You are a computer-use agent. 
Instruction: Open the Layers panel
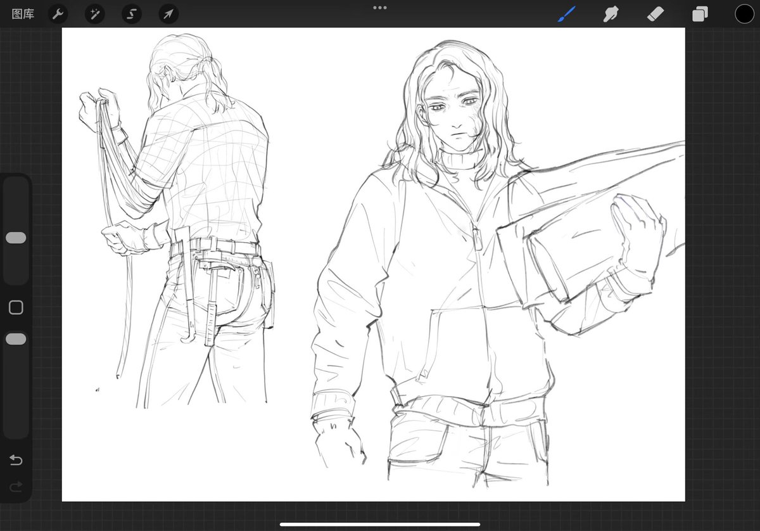(700, 14)
